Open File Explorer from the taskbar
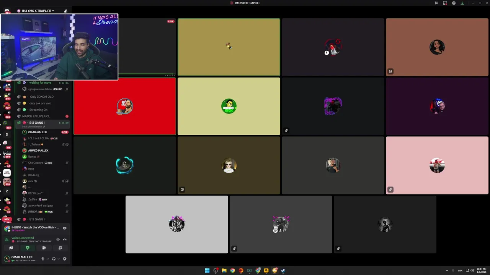 pos(224,270)
